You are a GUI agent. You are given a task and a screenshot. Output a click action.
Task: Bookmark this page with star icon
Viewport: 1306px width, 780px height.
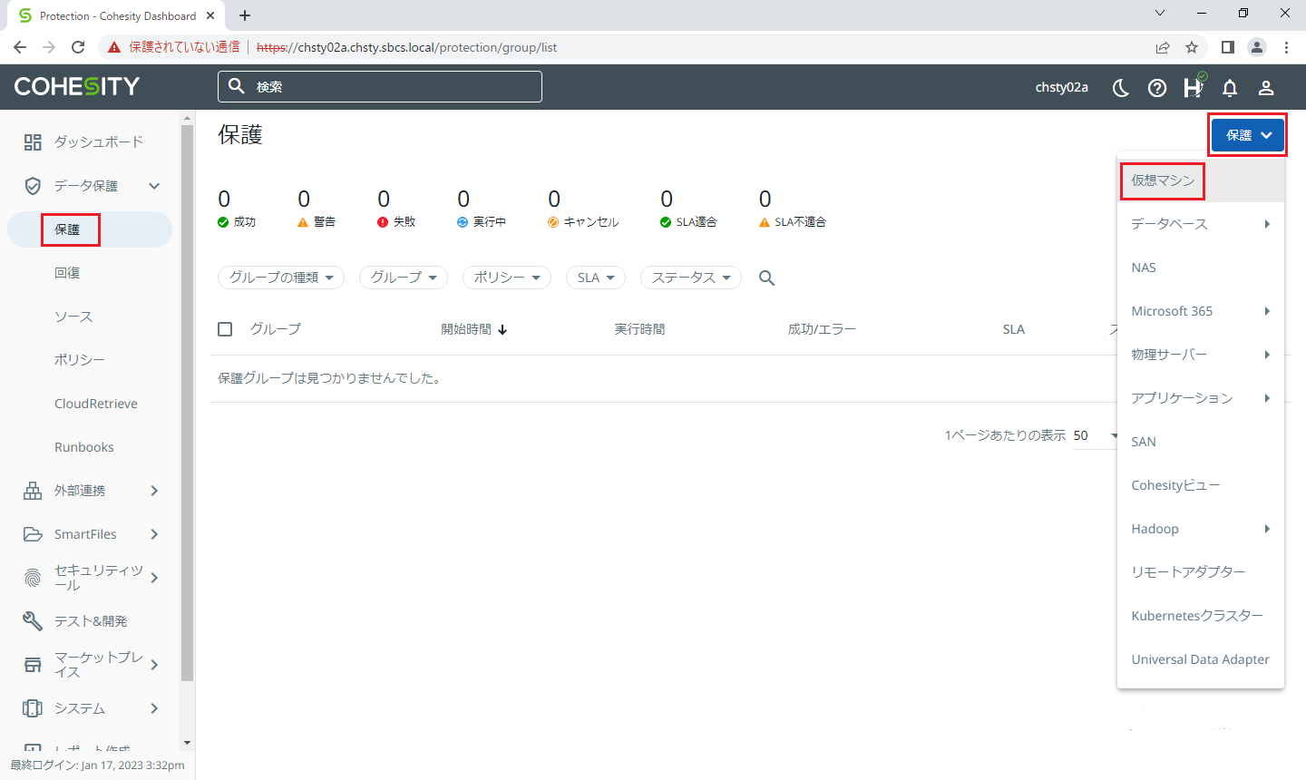coord(1192,47)
